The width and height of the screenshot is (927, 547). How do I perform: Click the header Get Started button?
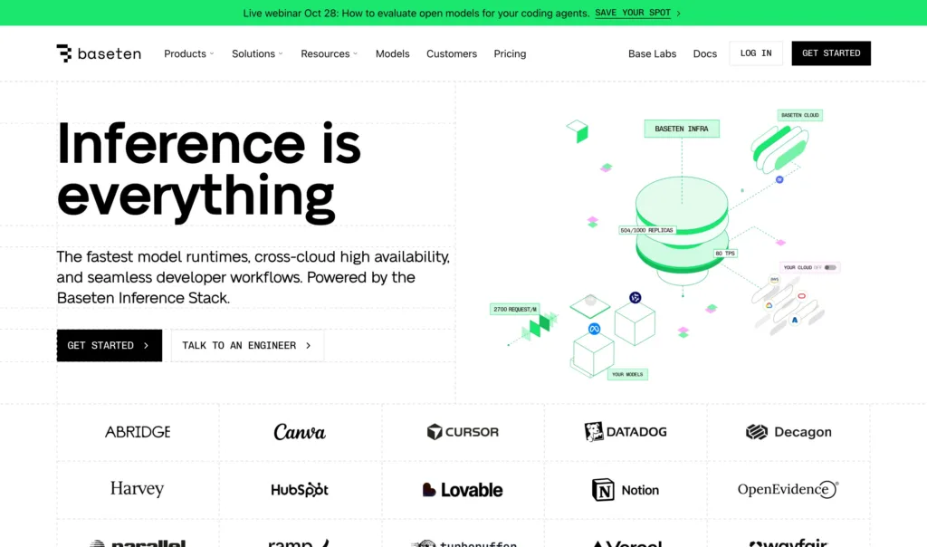coord(831,53)
